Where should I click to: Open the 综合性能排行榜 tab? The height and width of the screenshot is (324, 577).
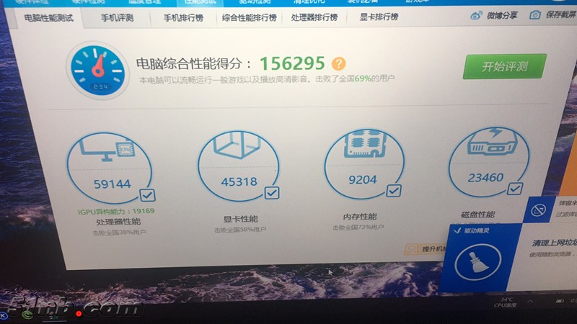coord(249,17)
